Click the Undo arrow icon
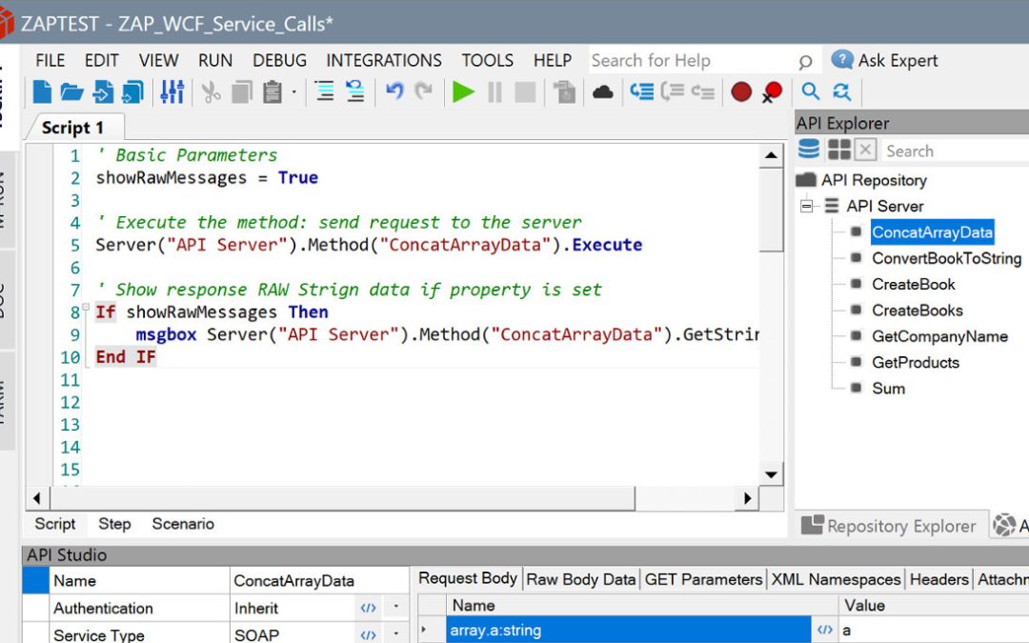 [x=394, y=92]
